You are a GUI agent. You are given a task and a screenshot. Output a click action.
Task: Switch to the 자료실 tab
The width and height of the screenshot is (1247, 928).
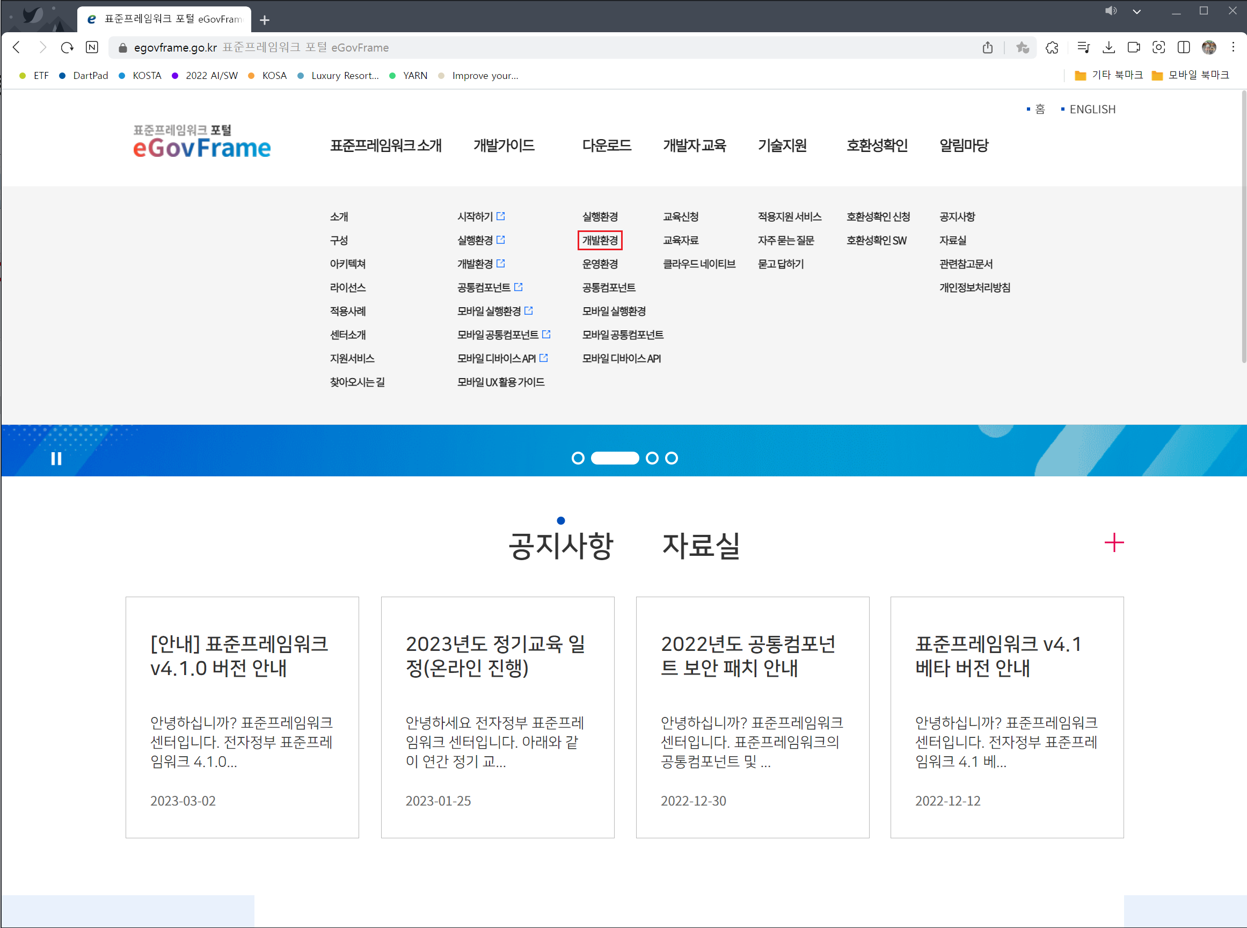tap(701, 546)
